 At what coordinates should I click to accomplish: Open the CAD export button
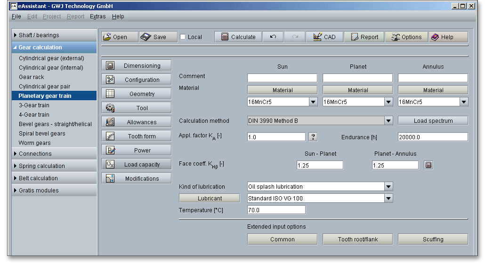coord(324,37)
